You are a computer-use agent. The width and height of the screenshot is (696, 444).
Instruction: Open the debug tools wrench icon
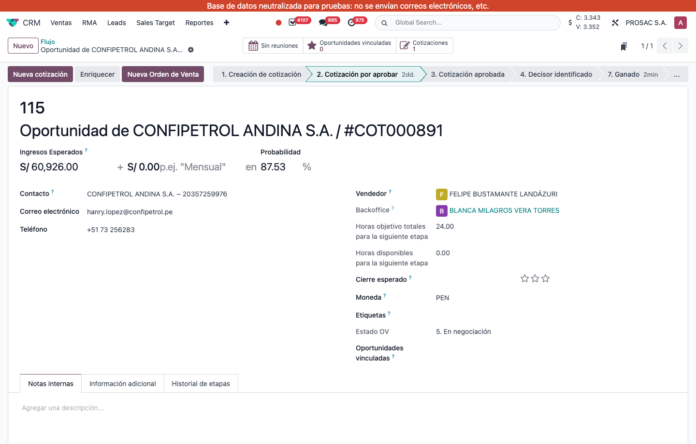[615, 23]
